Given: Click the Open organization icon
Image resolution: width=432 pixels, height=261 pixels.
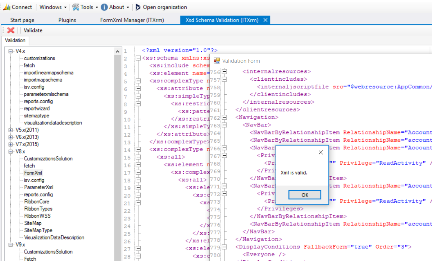Looking at the screenshot, I should tap(138, 7).
